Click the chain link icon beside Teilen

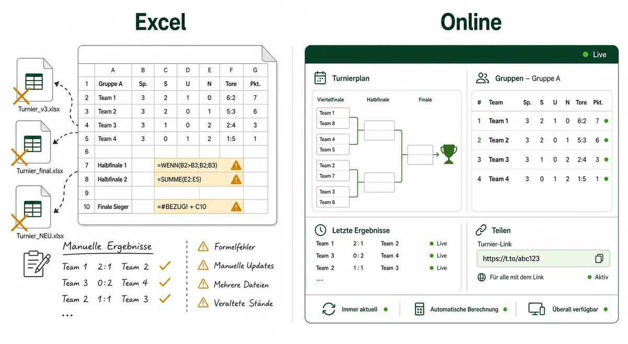point(481,230)
